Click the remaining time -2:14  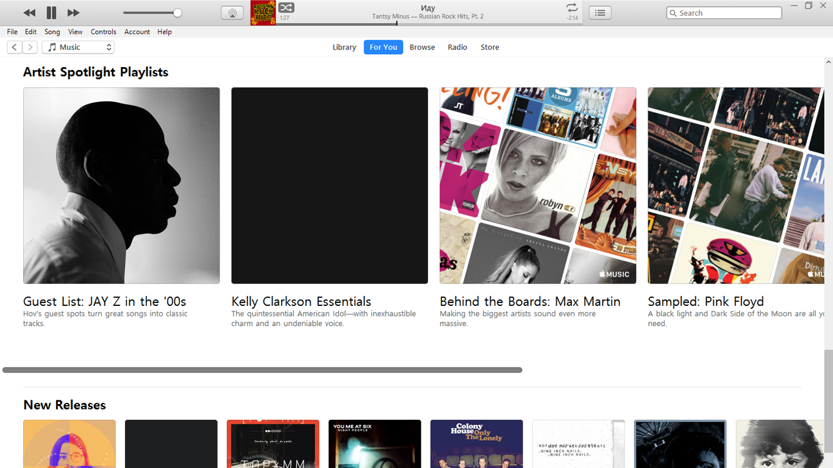[572, 18]
